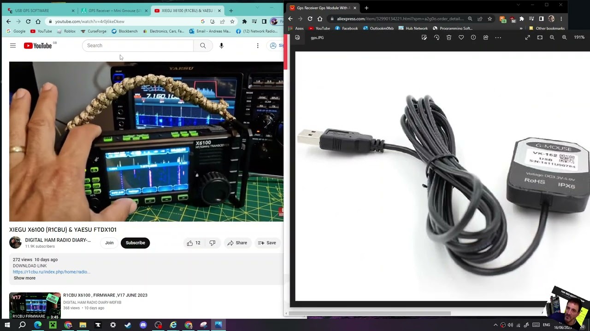Open Blockbench bookmark
This screenshot has height=331, width=590.
[124, 31]
